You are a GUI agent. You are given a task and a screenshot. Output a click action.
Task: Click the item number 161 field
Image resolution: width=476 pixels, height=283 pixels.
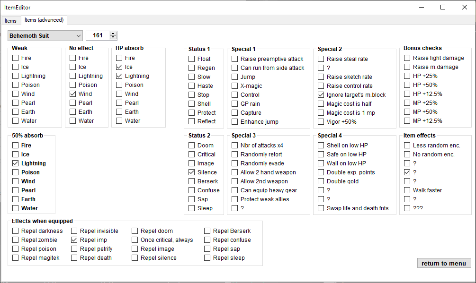click(x=98, y=35)
